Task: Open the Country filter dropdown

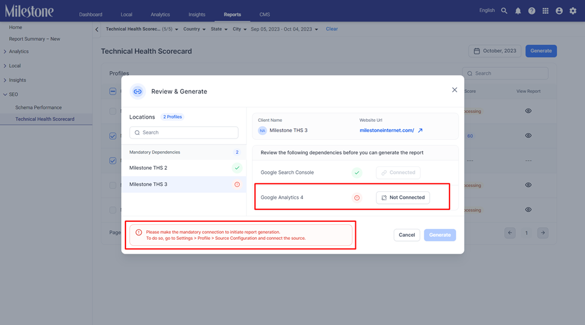Action: (x=194, y=29)
